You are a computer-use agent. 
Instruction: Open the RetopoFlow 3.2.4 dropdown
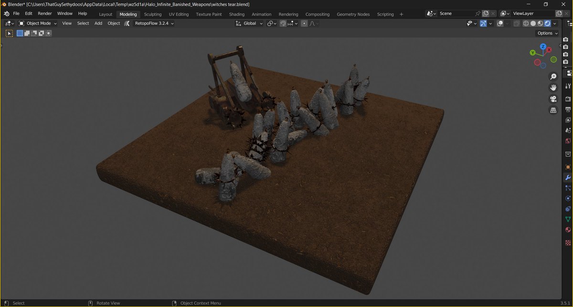point(154,23)
